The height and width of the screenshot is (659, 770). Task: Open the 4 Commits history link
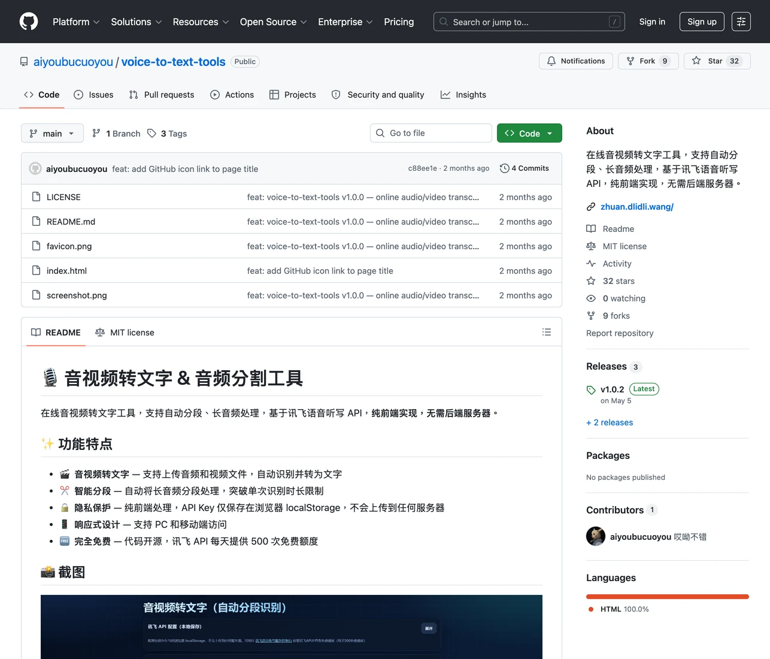coord(525,168)
